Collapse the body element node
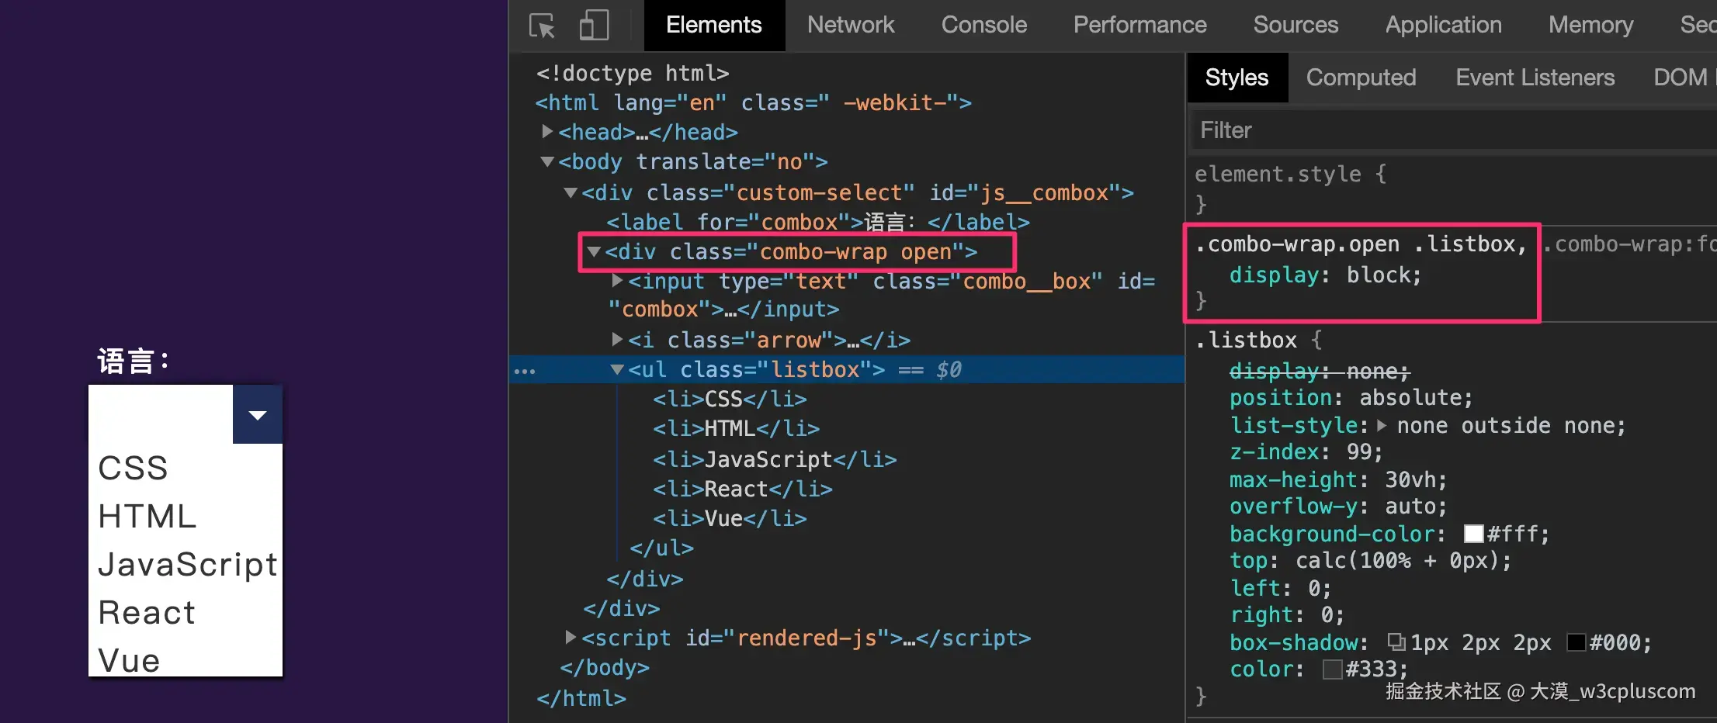1717x723 pixels. coord(547,162)
